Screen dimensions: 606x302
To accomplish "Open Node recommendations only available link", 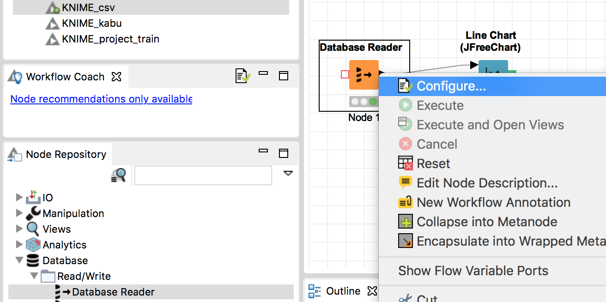I will point(101,99).
